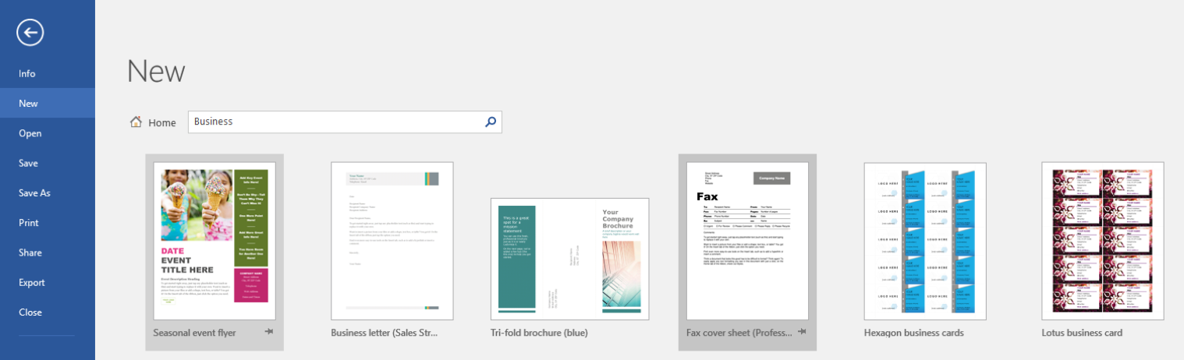The image size is (1184, 360).
Task: Click the 'Fax cover sheet (Profess...' label
Action: click(739, 333)
